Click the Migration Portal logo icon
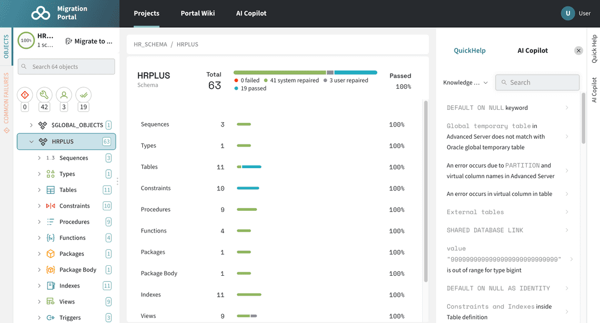Viewport: 600px width, 323px height. pyautogui.click(x=41, y=13)
